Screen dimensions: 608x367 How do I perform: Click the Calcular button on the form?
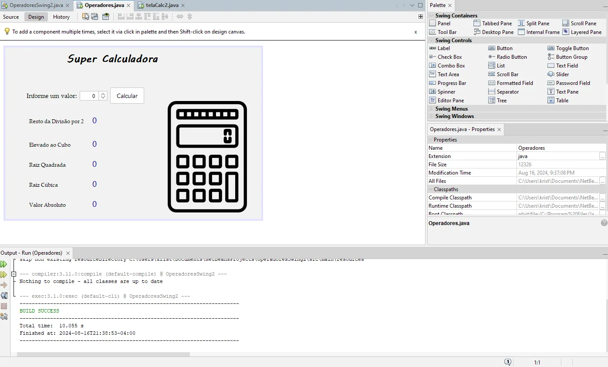point(127,96)
